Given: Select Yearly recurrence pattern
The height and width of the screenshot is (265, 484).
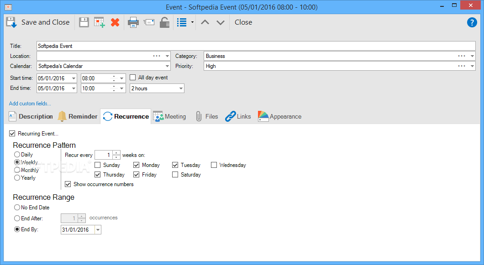Looking at the screenshot, I should (x=17, y=178).
